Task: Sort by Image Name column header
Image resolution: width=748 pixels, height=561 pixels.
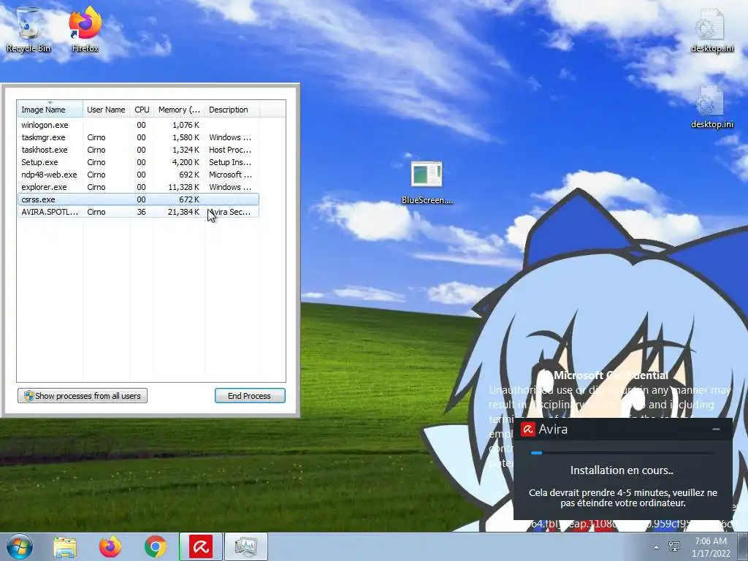Action: [50, 110]
